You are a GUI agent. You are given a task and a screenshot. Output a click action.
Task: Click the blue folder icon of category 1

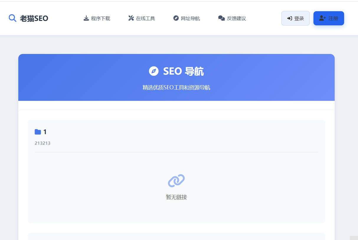[38, 132]
